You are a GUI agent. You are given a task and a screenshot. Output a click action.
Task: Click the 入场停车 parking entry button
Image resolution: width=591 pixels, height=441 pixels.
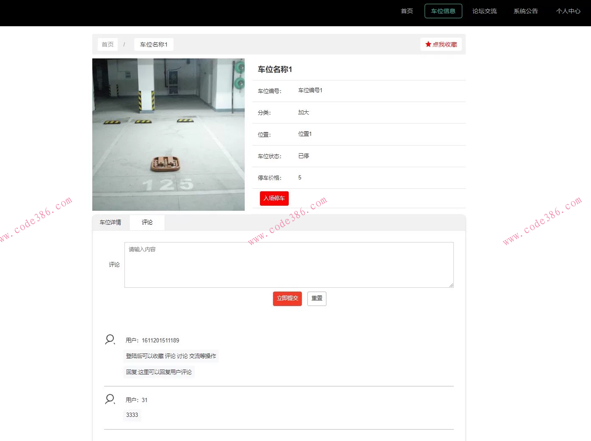[274, 198]
